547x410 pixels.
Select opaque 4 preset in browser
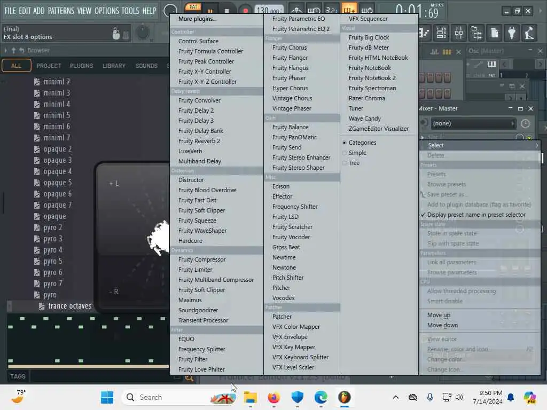58,171
